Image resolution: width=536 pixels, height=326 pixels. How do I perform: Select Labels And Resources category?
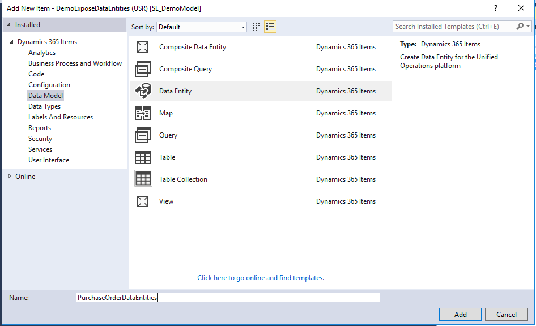[61, 117]
